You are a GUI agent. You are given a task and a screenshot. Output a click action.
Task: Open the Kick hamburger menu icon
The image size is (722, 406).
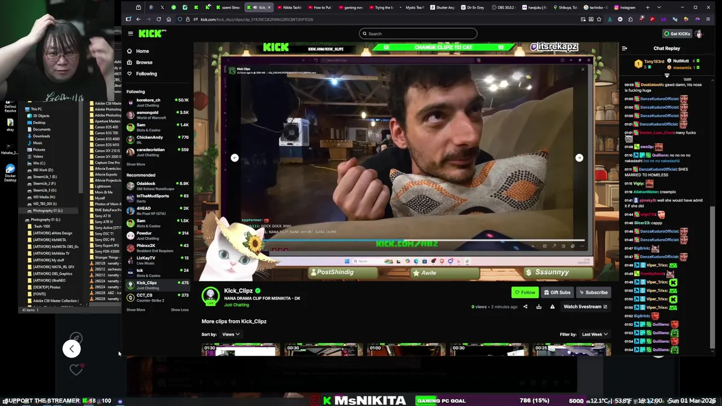coord(130,33)
